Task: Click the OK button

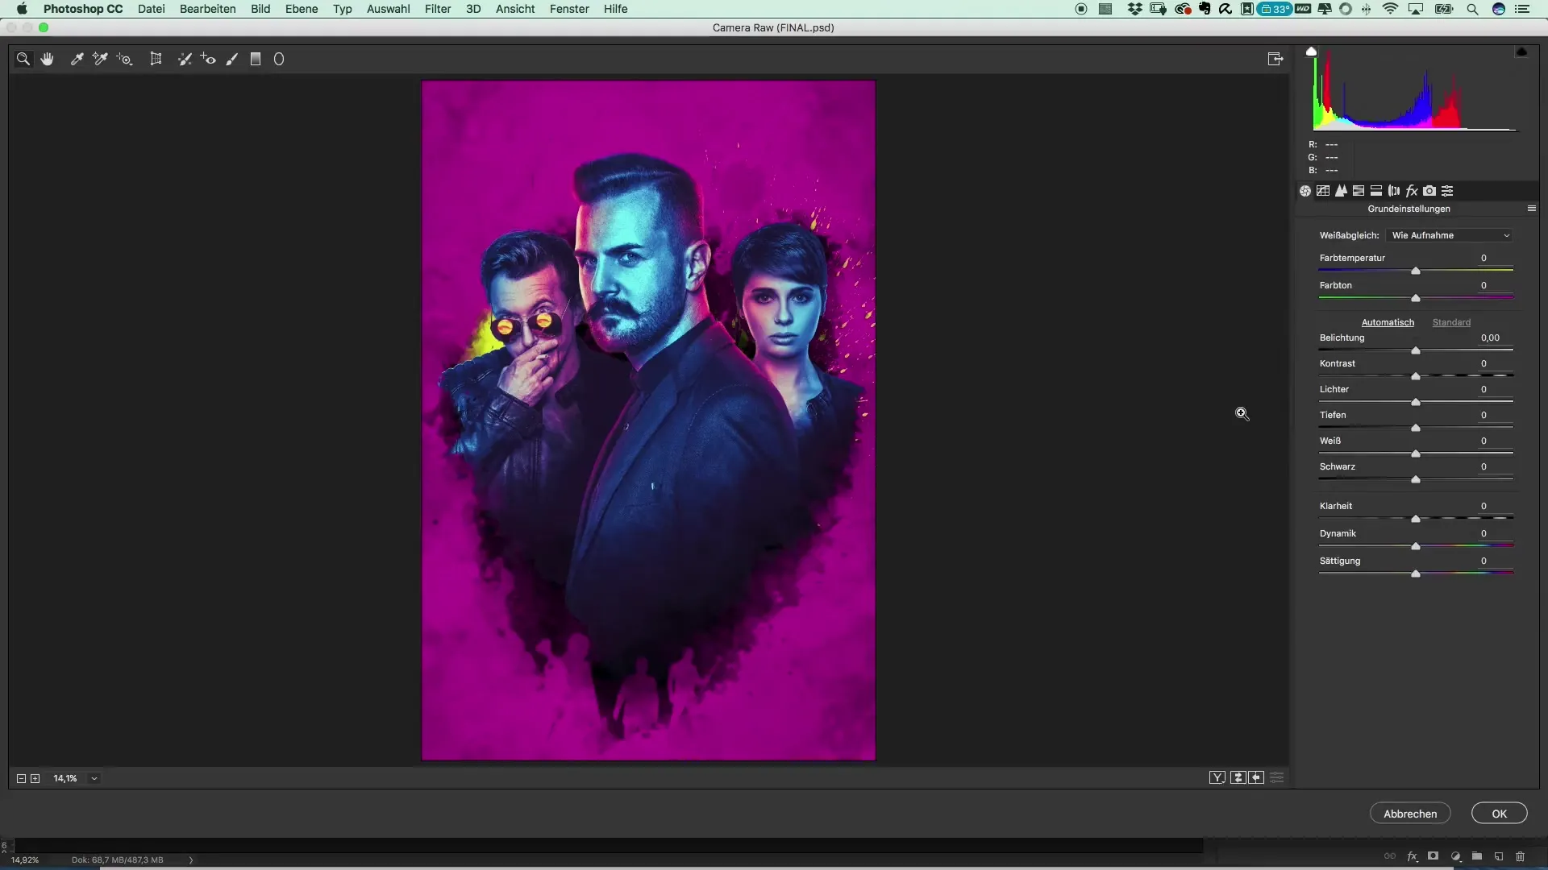Action: click(x=1499, y=814)
